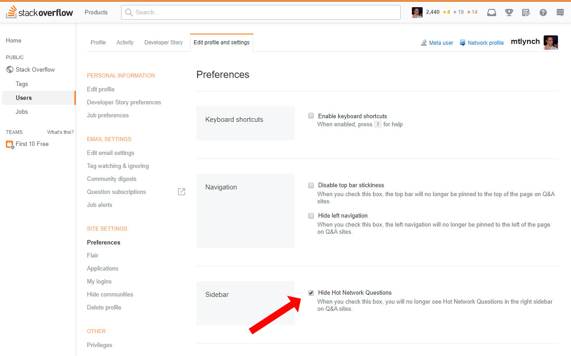Check Hide left navigation
Image resolution: width=571 pixels, height=356 pixels.
pyautogui.click(x=311, y=215)
